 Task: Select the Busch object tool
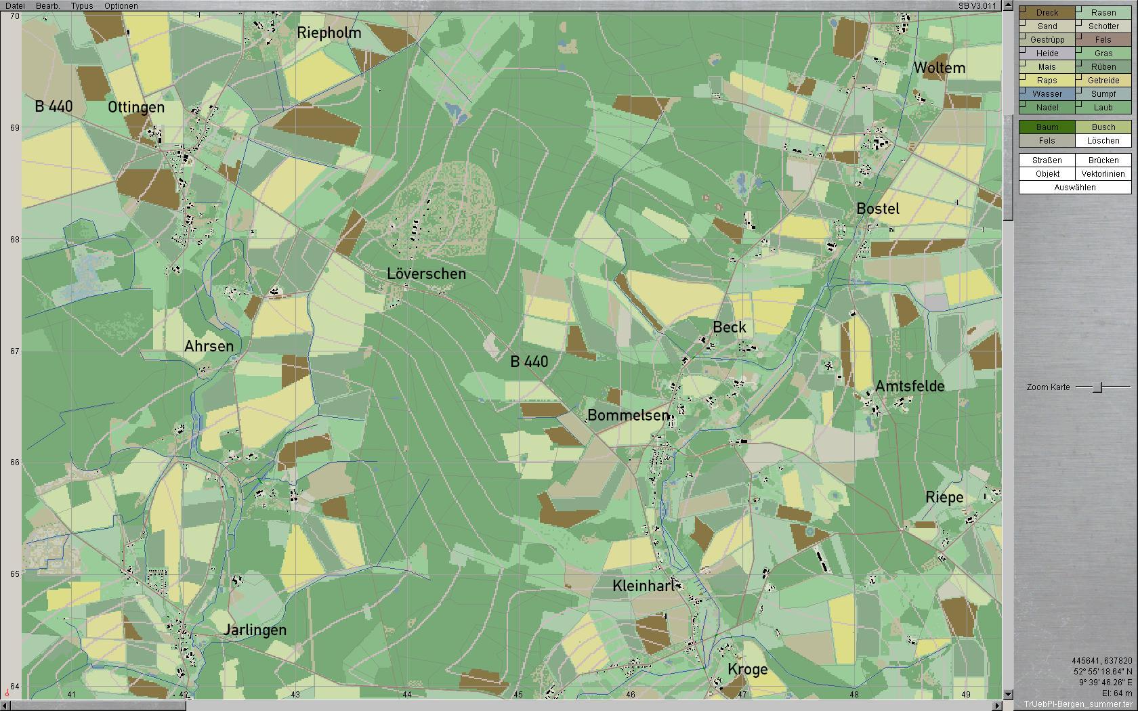1103,127
